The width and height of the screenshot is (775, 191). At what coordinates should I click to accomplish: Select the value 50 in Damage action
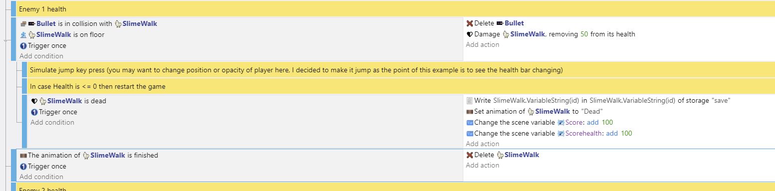(x=584, y=34)
